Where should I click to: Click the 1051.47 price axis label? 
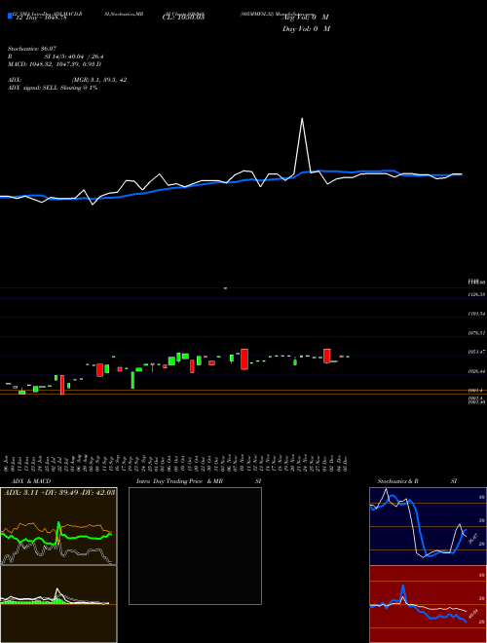click(476, 352)
